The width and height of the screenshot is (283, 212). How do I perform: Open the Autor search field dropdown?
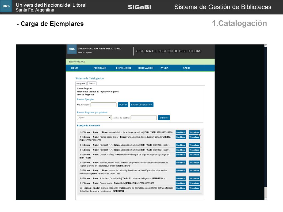[94, 118]
